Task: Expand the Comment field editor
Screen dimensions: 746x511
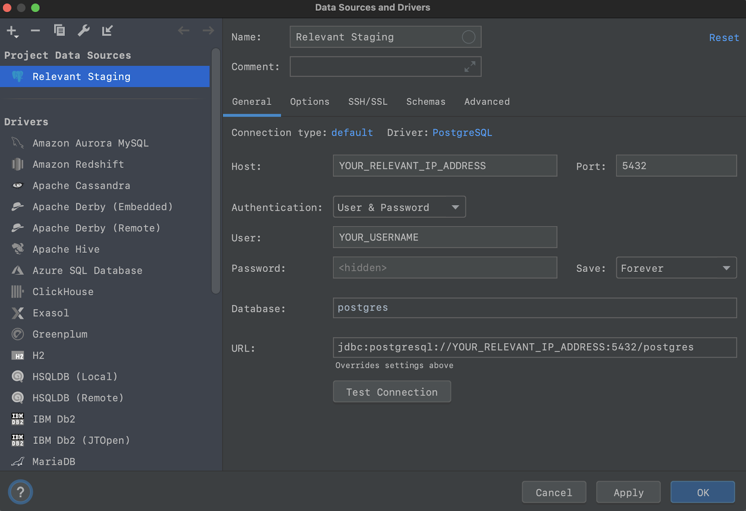Action: (x=470, y=67)
